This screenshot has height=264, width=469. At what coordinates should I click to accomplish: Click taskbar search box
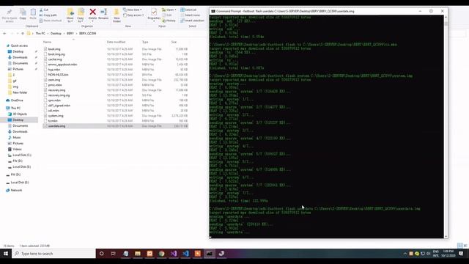53,254
